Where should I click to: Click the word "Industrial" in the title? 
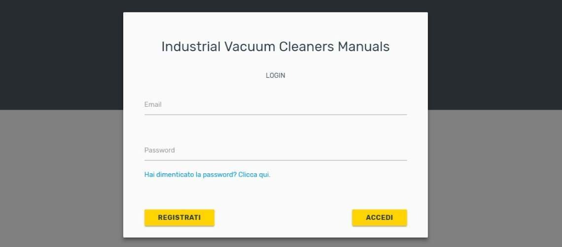[191, 47]
